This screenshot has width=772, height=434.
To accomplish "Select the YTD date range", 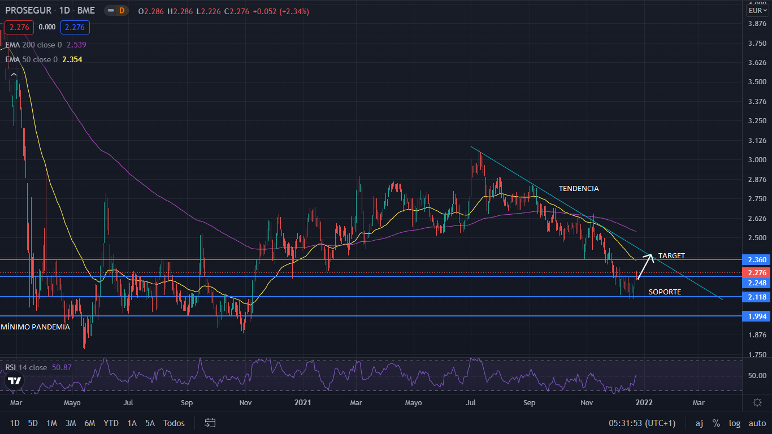I will pyautogui.click(x=111, y=423).
